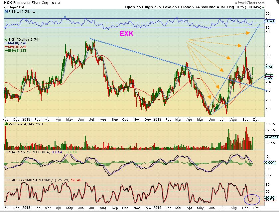Click the stochastic %D value 16.48

(x=76, y=180)
